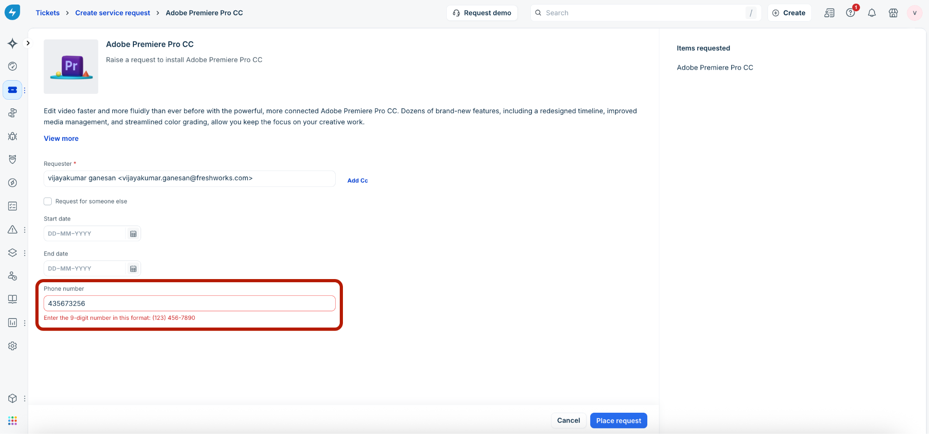Check the Request for someone else box
Screen dimensions: 929x434
(x=48, y=201)
